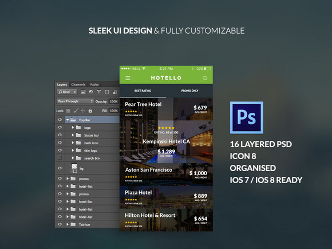Expand the back icon group triangle
Image resolution: width=332 pixels, height=249 pixels.
73,143
